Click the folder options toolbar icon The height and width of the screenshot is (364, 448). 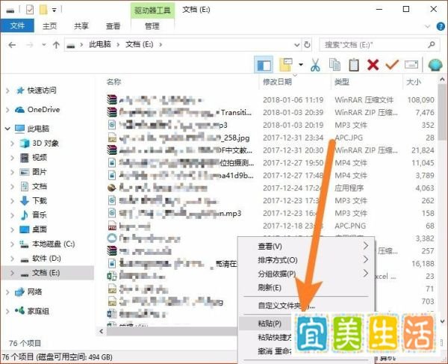pyautogui.click(x=286, y=65)
